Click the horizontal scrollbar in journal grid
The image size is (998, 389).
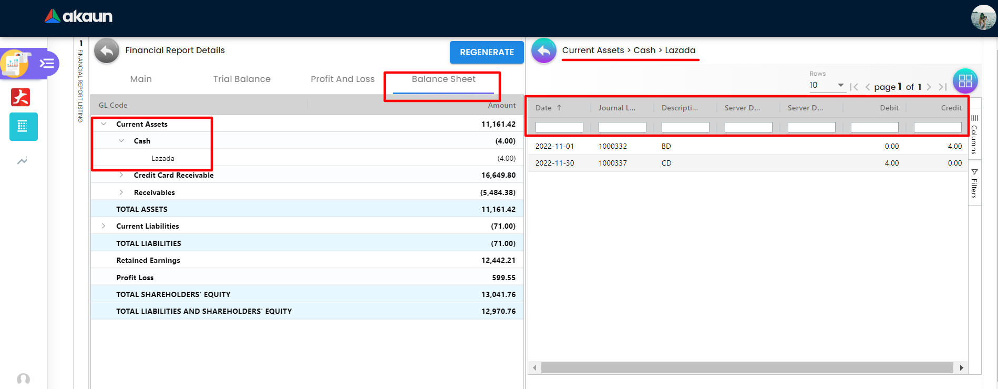pos(747,367)
